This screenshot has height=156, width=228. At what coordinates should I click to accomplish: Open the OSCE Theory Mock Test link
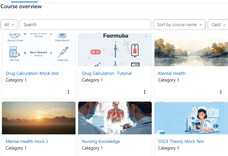(181, 141)
